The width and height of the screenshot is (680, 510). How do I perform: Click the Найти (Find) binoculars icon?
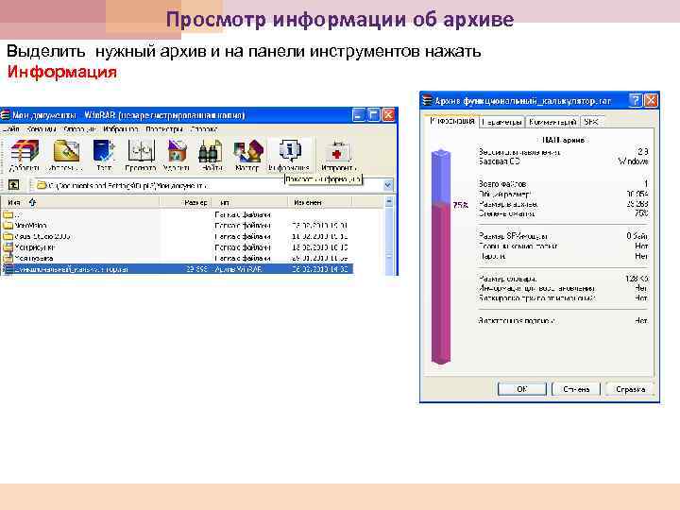(x=211, y=155)
